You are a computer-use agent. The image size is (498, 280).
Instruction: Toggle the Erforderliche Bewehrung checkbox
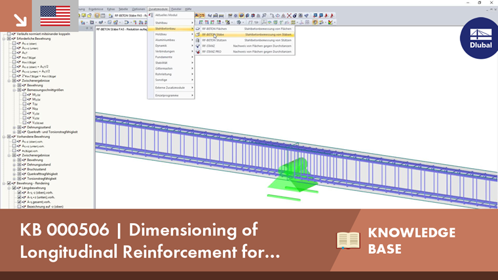pos(9,39)
